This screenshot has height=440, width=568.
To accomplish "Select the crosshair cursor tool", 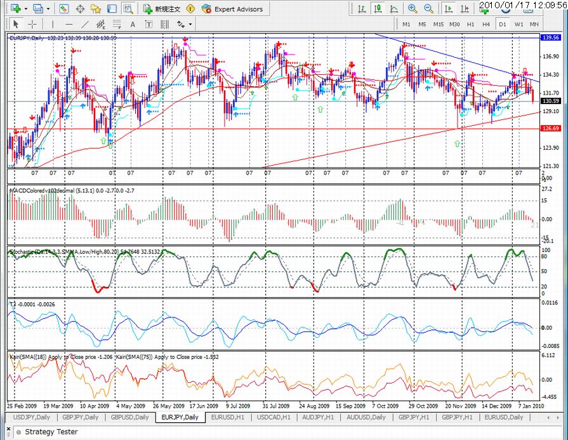I will 32,24.
